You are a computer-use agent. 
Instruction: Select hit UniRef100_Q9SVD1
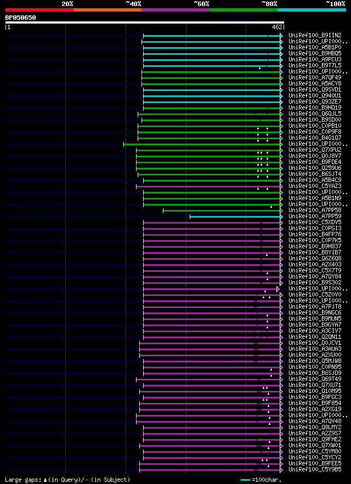pos(315,89)
